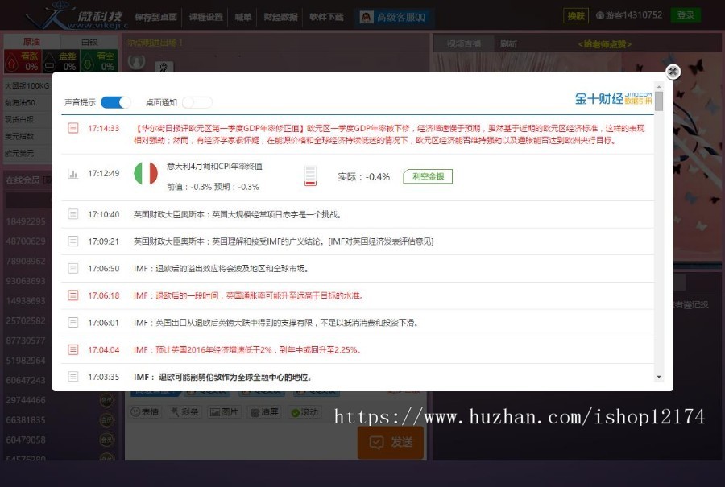Enable the 桌面通知 desktop notification switch
The image size is (725, 487).
click(197, 102)
